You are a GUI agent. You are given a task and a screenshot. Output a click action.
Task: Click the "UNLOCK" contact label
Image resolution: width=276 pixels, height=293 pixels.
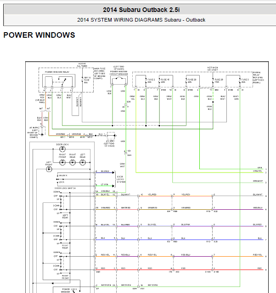click(63, 175)
